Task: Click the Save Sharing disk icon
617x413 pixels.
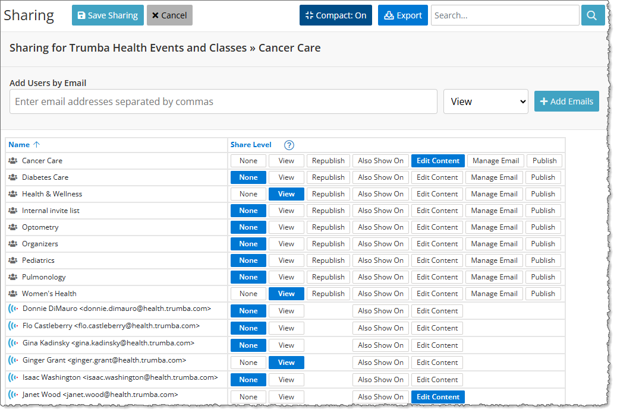Action: point(81,15)
